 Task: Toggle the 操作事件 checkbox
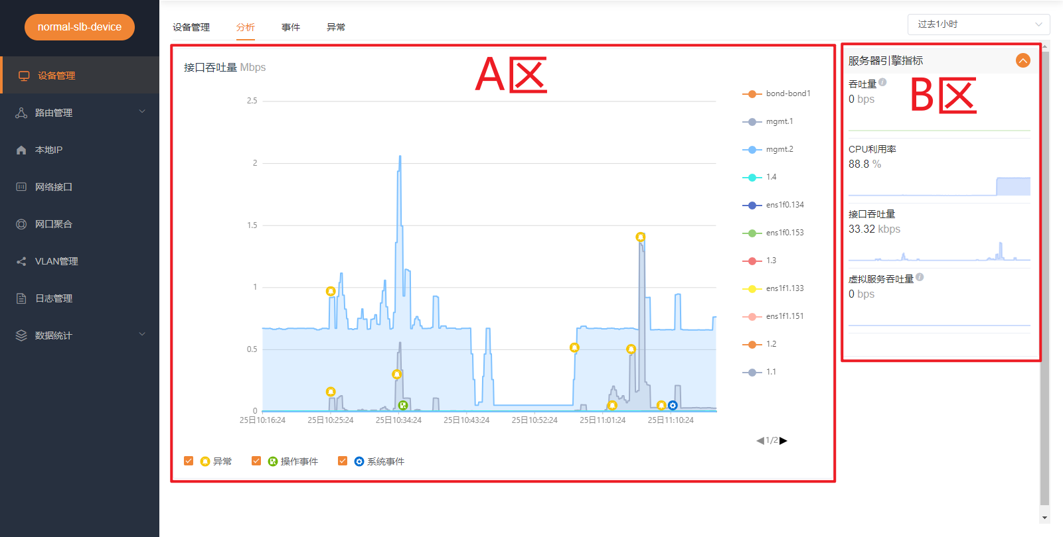tap(256, 461)
